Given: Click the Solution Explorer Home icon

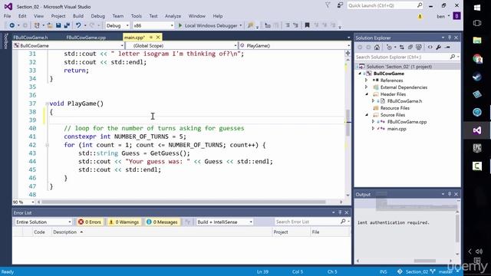Looking at the screenshot, I should 377,48.
